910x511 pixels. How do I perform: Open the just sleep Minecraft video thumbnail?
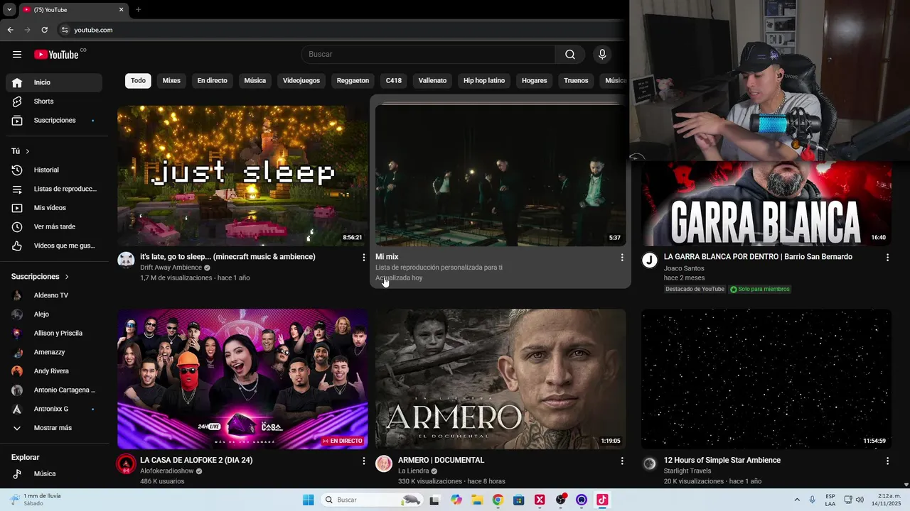(242, 175)
